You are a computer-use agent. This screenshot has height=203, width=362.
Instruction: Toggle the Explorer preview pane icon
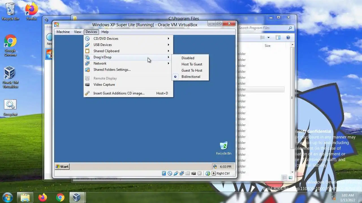[278, 37]
